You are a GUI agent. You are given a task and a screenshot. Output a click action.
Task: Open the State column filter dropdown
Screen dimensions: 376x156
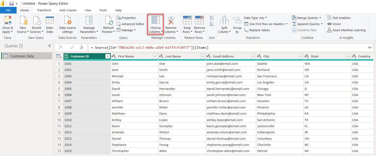tap(348, 56)
